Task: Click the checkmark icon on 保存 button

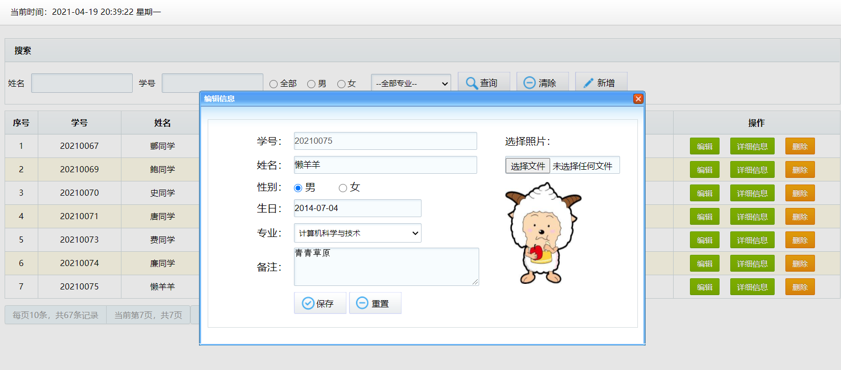Action: [x=308, y=303]
